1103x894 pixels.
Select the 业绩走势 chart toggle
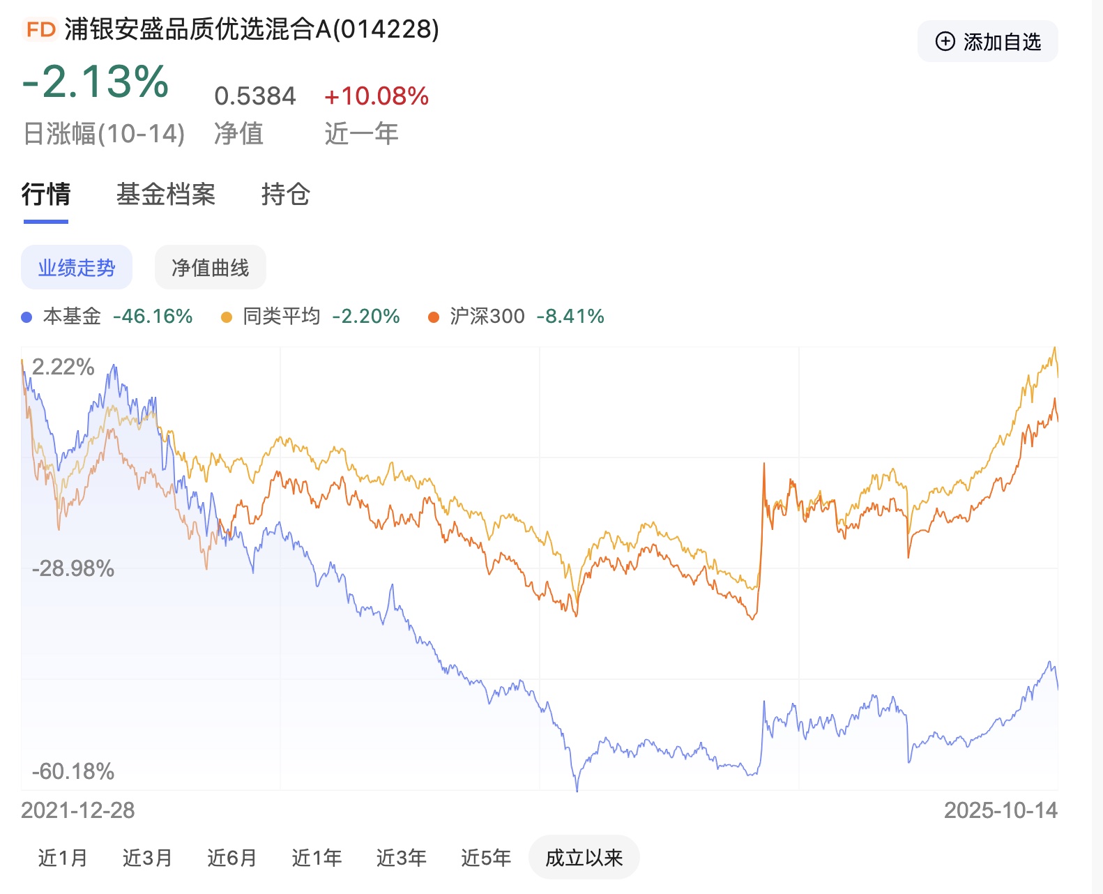click(77, 268)
